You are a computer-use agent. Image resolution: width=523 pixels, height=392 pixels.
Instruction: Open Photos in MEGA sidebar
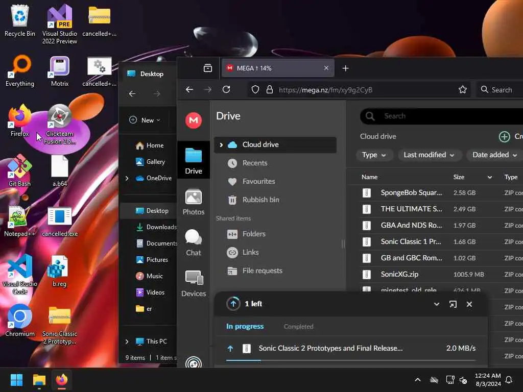click(x=194, y=202)
